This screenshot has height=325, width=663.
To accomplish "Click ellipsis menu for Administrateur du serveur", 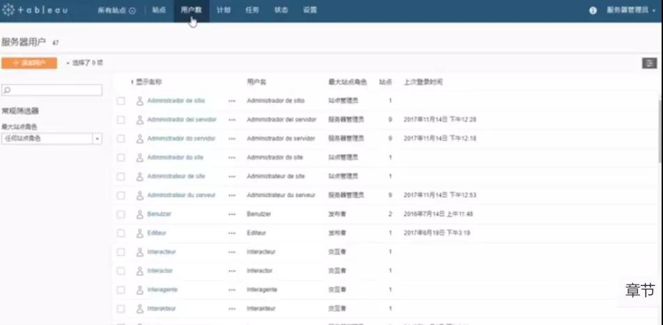I will [x=232, y=195].
